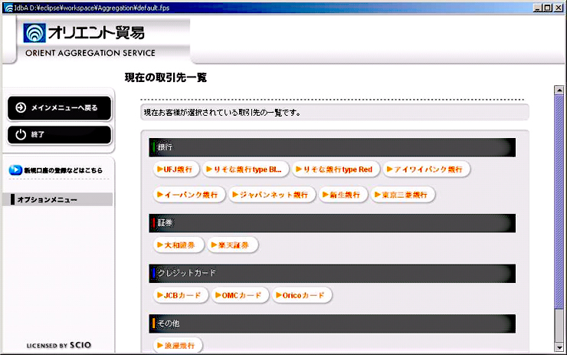Click the オリエント貿易 logo icon
Viewport: 567px width, 355px height.
pyautogui.click(x=34, y=33)
